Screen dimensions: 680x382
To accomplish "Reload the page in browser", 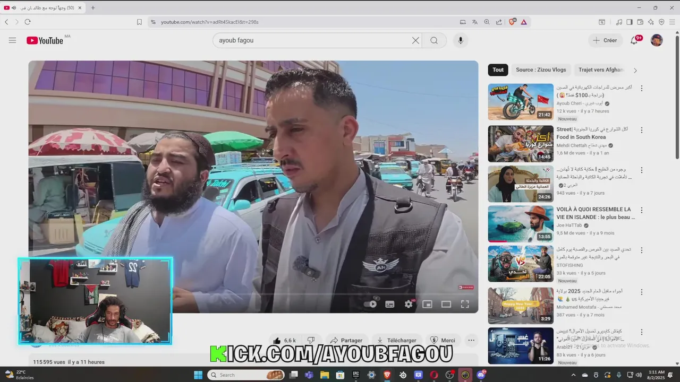I will [x=28, y=22].
